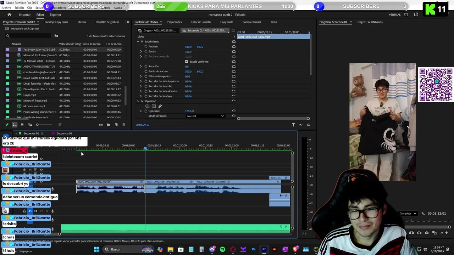Image resolution: width=454 pixels, height=255 pixels.
Task: Expand Recortar hacia la izquierda property
Action: 141,81
